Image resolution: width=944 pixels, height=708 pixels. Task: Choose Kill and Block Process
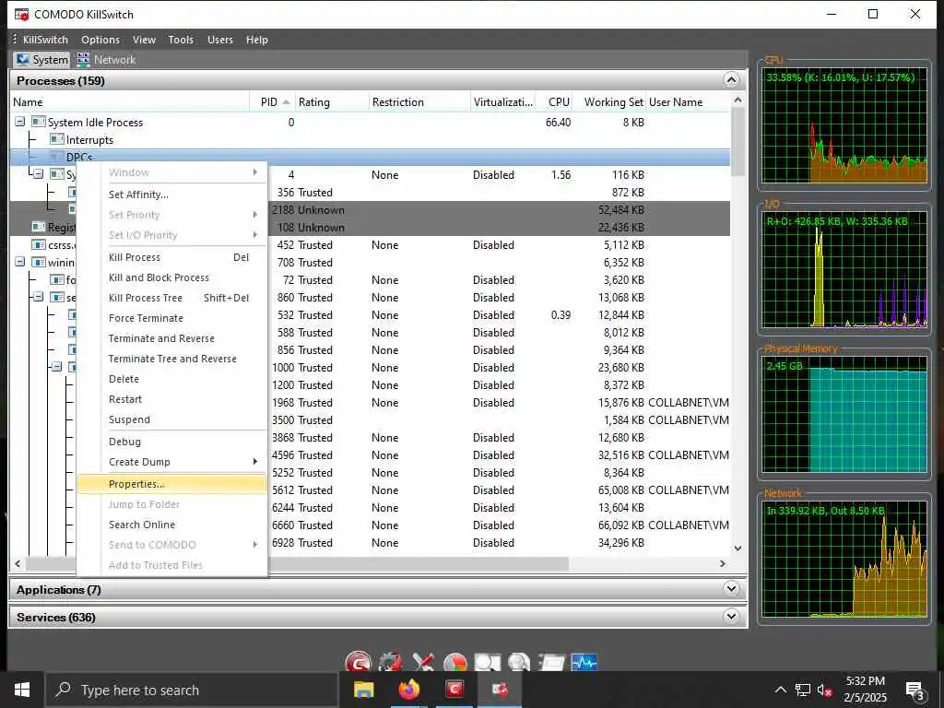tap(171, 277)
